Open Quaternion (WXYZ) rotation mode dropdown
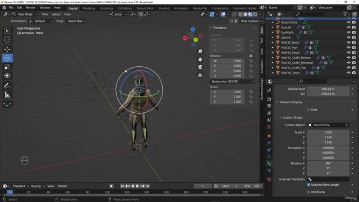The height and width of the screenshot is (202, 359). (233, 81)
